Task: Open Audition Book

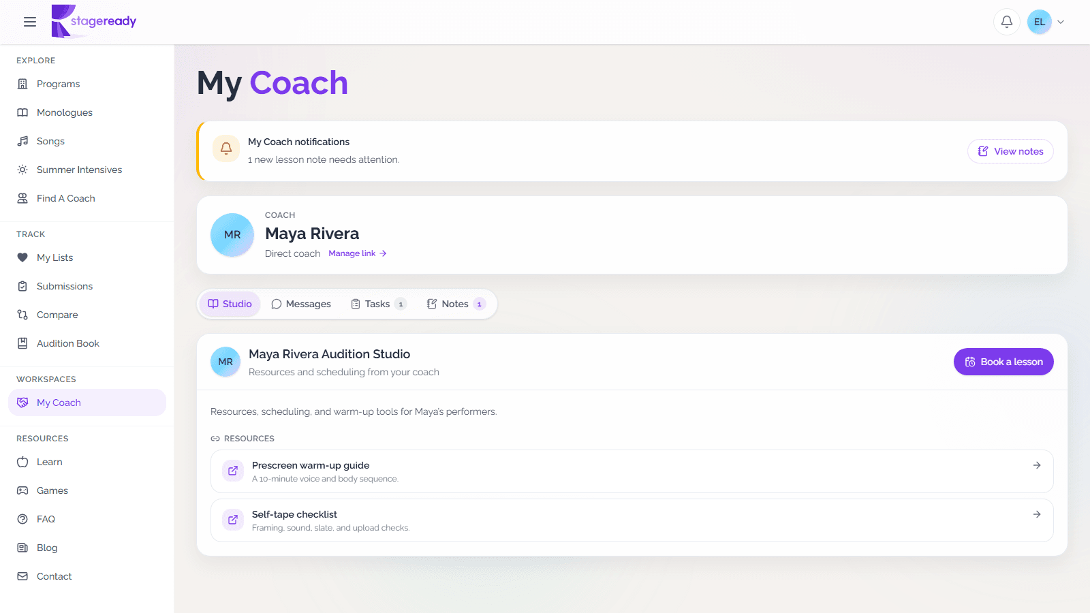Action: (87, 343)
